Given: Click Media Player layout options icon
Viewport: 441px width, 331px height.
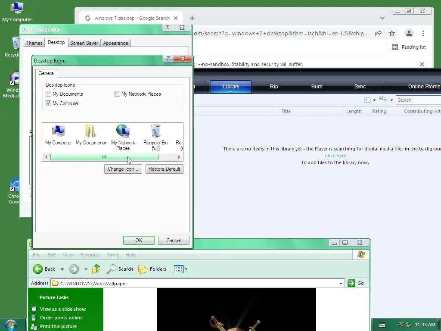Looking at the screenshot, I should [x=367, y=100].
